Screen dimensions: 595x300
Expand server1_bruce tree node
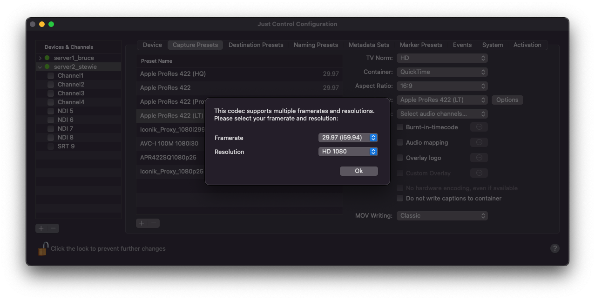point(40,58)
